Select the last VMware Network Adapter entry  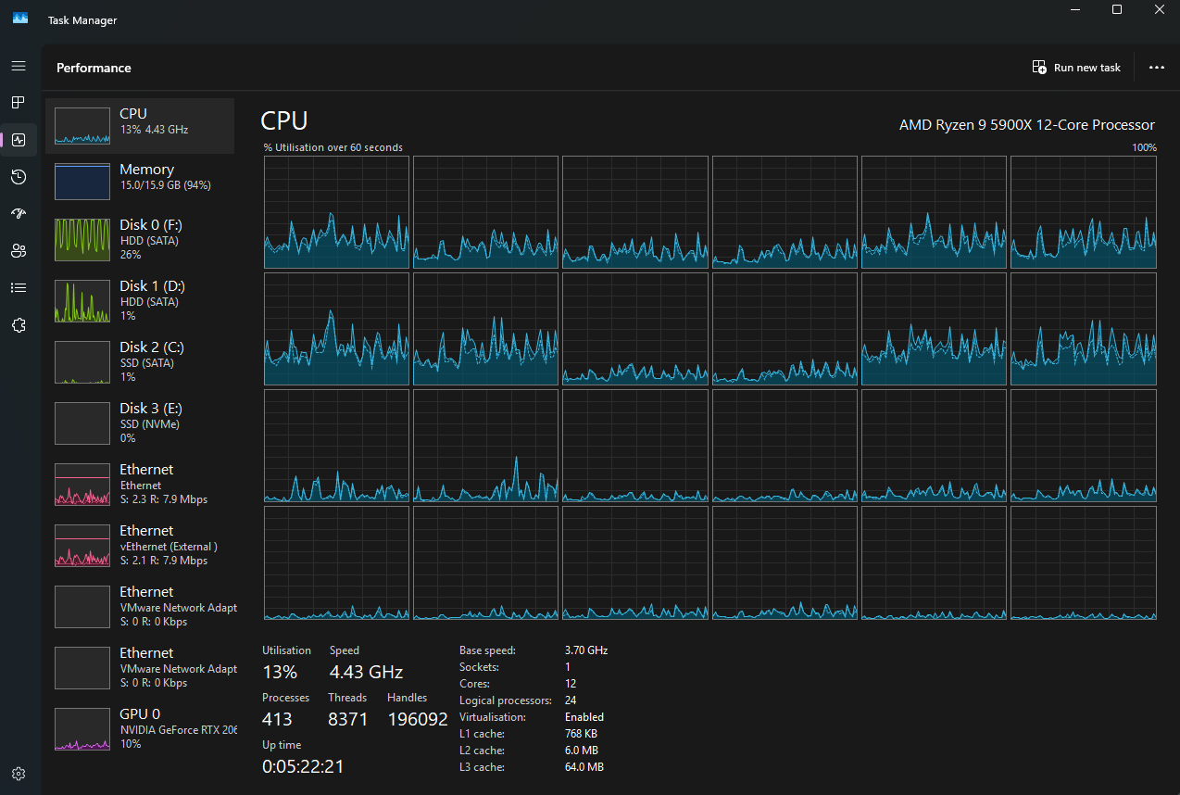140,667
